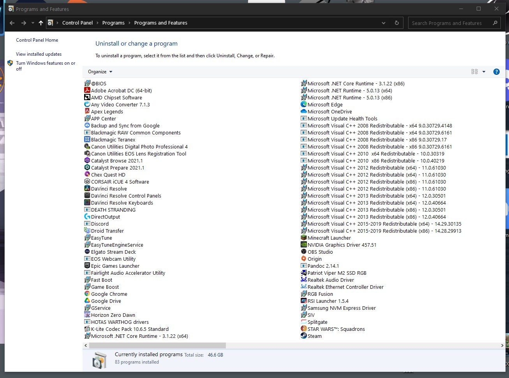Viewport: 509px width, 378px height.
Task: Click the Google Chrome icon
Action: [x=87, y=294]
